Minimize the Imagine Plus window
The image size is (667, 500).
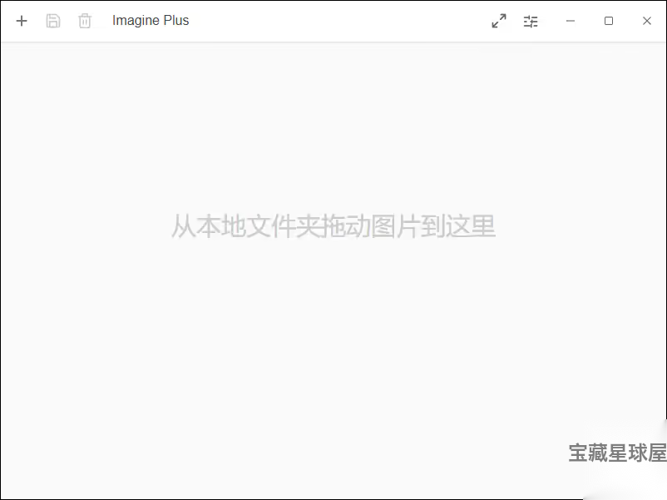571,21
